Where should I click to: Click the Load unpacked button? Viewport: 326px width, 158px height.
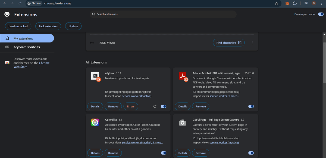18,26
